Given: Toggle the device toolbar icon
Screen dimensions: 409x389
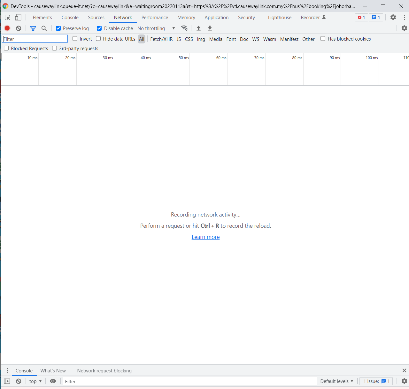Looking at the screenshot, I should click(x=18, y=18).
